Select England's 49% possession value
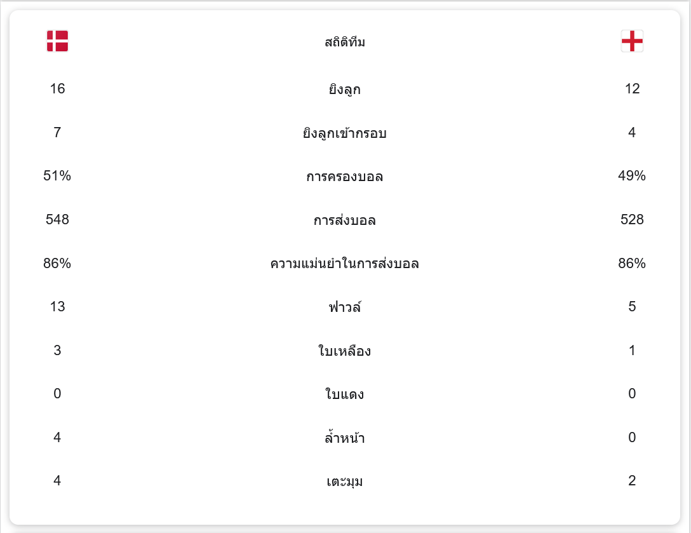Screen dimensions: 691x533 [632, 176]
